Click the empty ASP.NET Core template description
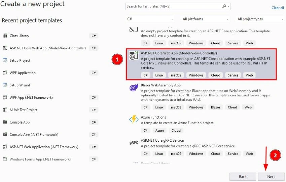286x182 pixels. pos(205,33)
